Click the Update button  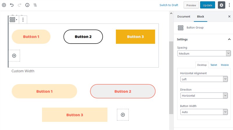207,5
